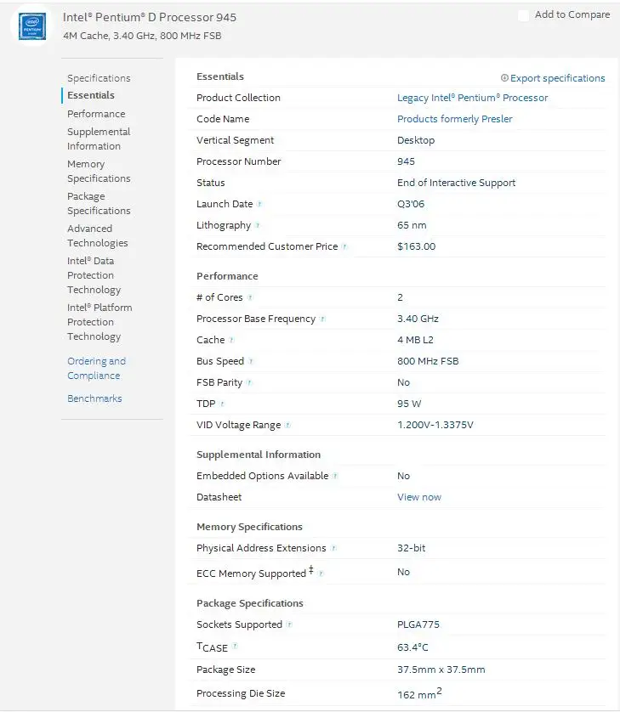Click the Supplemental Information section heading
The image size is (620, 712).
tap(259, 455)
